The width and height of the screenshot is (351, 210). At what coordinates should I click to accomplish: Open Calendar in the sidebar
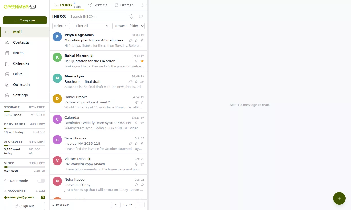click(25, 63)
